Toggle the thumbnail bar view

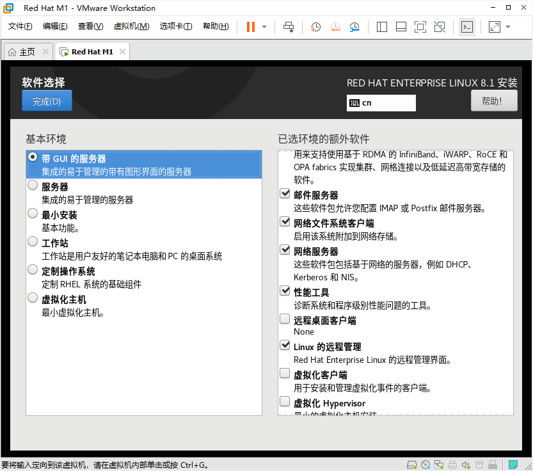pyautogui.click(x=401, y=27)
